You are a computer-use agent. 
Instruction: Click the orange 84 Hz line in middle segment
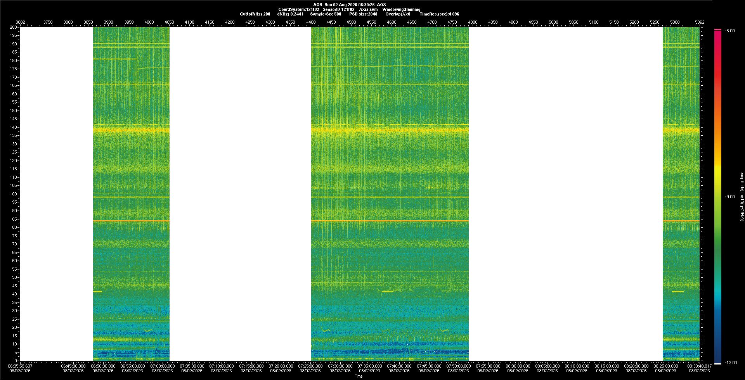click(x=390, y=221)
